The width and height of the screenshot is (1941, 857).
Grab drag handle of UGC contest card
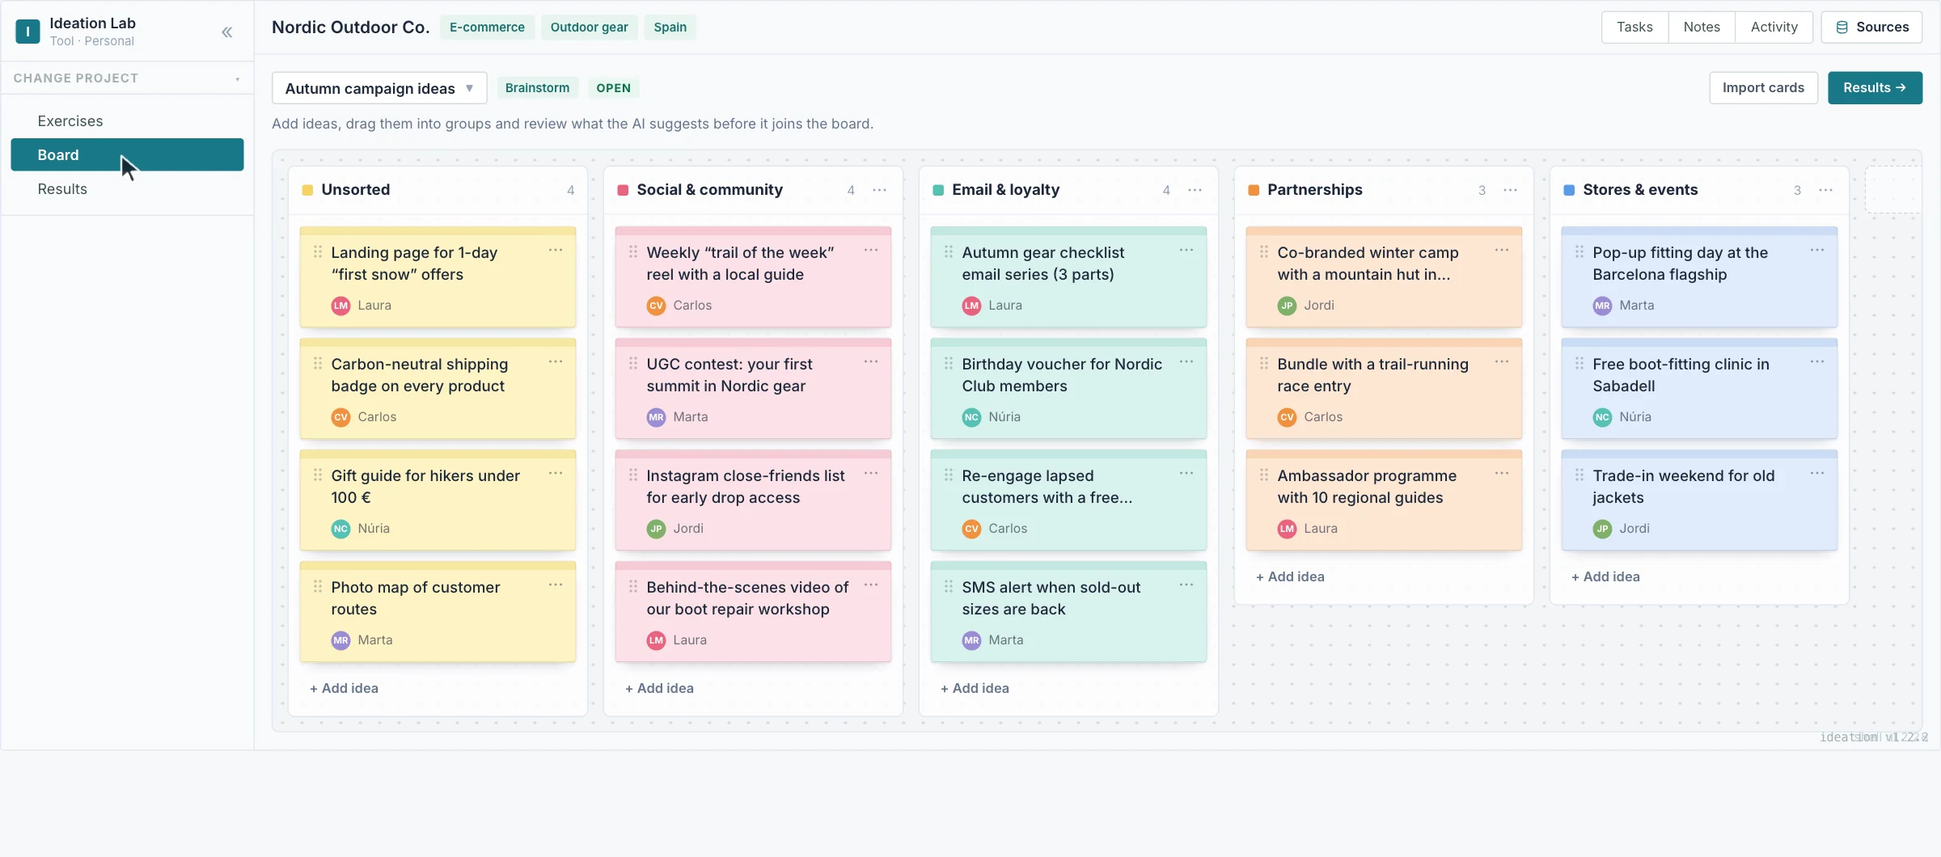[633, 364]
